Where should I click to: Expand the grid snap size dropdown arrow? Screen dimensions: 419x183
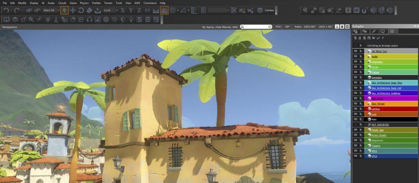coord(178,10)
